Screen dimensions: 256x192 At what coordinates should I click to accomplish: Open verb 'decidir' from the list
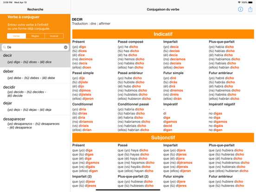(x=35, y=91)
